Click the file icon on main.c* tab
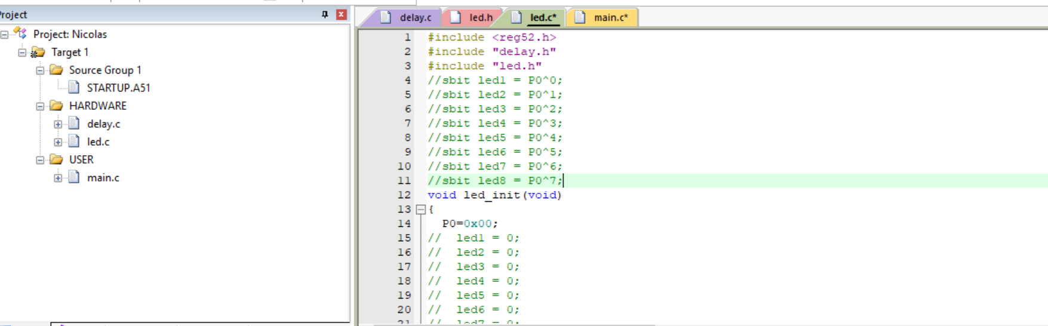This screenshot has width=1048, height=326. tap(580, 17)
